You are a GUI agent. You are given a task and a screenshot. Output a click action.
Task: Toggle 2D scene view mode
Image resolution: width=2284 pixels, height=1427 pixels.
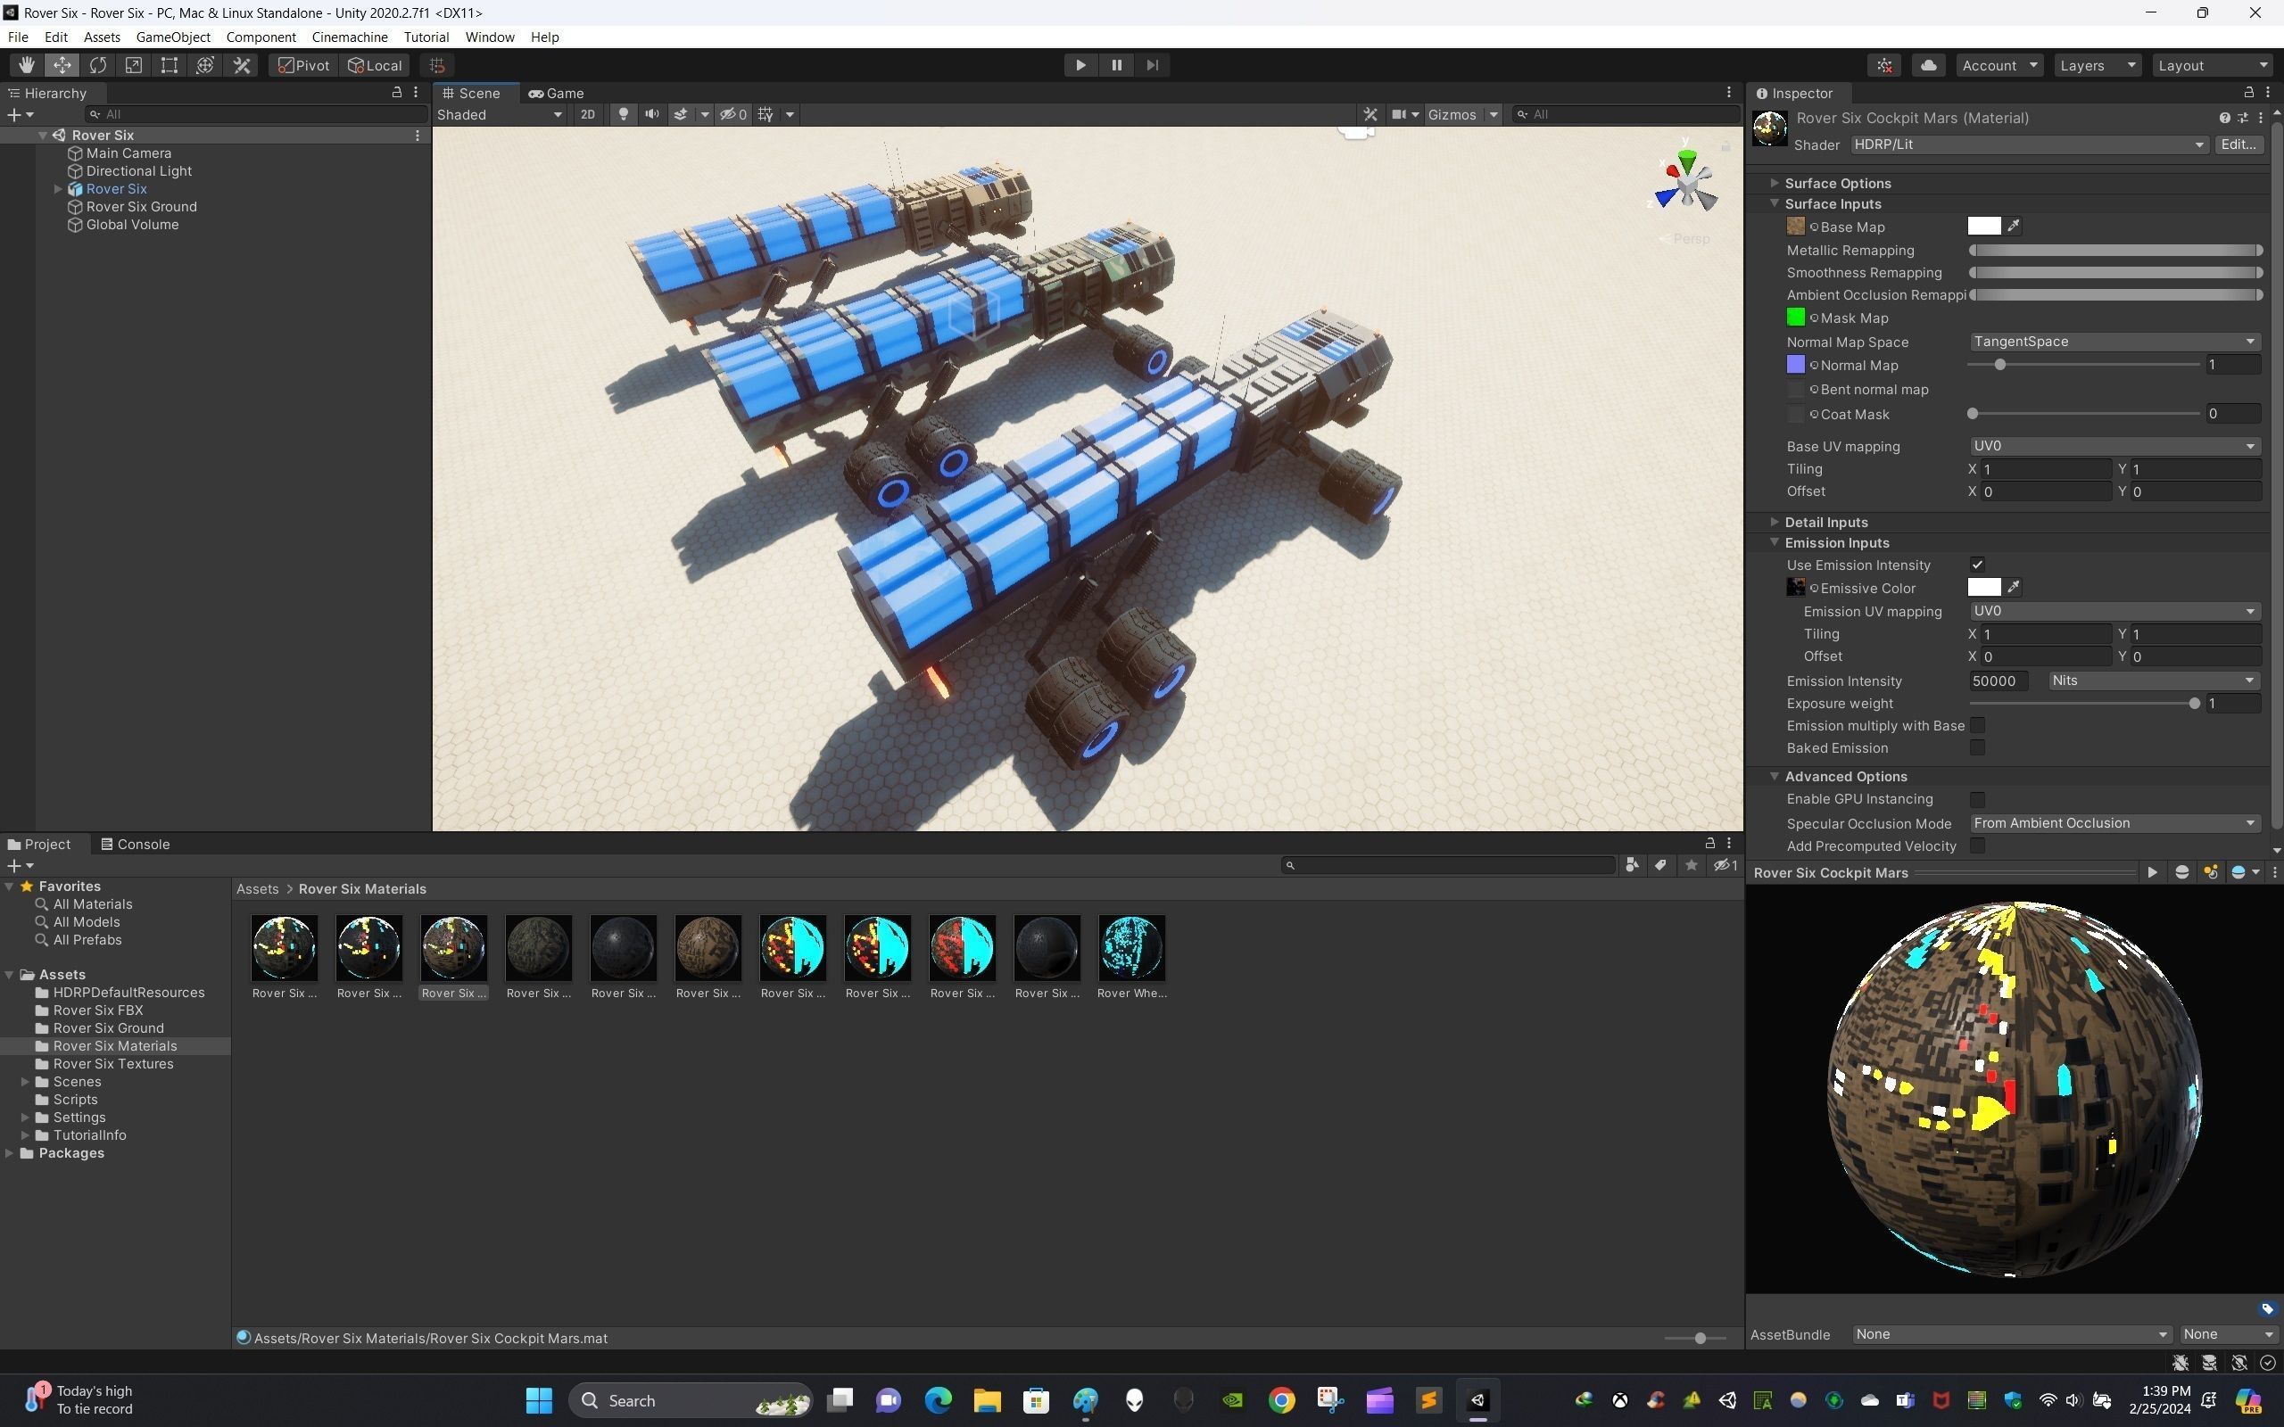pyautogui.click(x=587, y=114)
